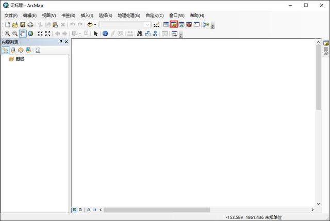Switch to List By Visibility
The height and width of the screenshot is (221, 330).
coord(21,50)
